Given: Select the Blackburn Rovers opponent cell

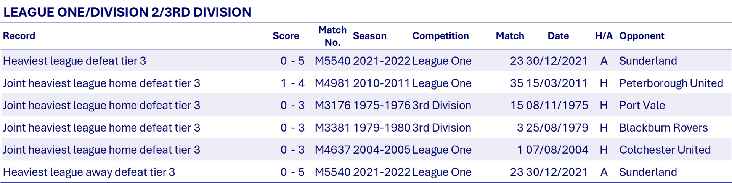Looking at the screenshot, I should (663, 128).
